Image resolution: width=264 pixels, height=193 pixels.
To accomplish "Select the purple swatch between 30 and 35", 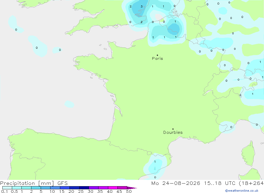I will point(94,188).
